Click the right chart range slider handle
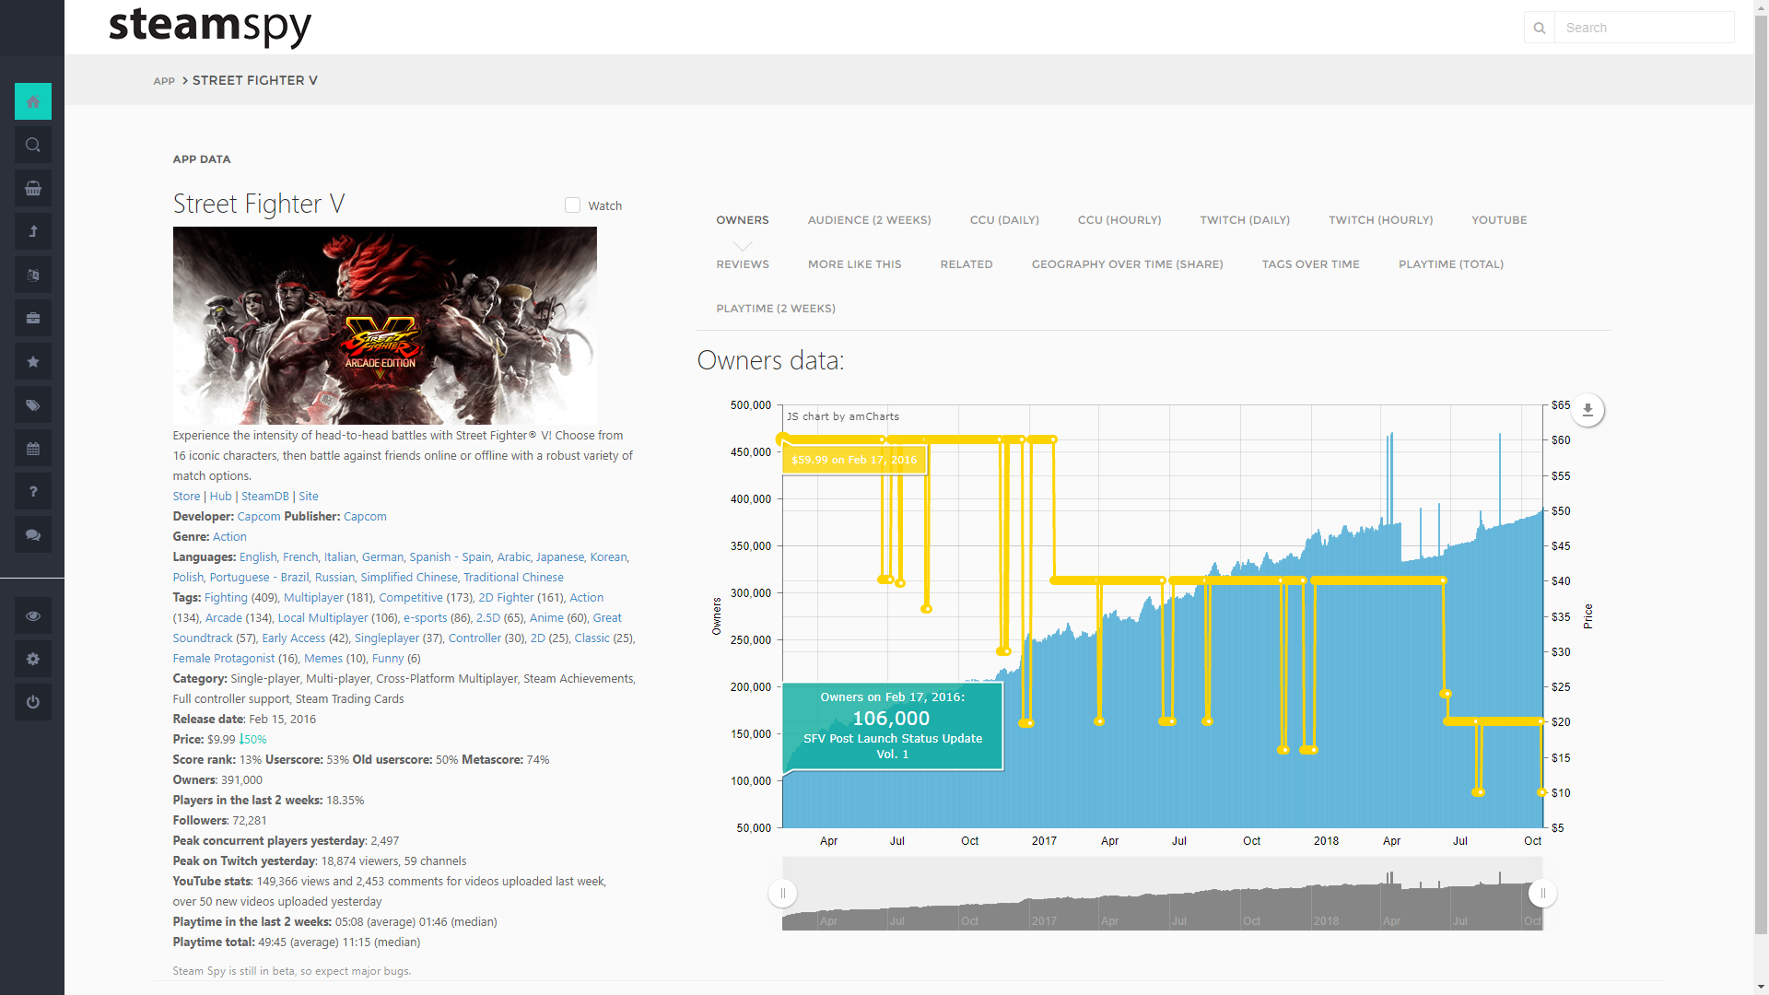This screenshot has height=995, width=1769. coord(1542,893)
